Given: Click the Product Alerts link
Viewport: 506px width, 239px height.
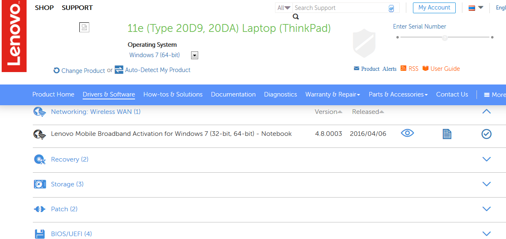Looking at the screenshot, I should coord(379,69).
